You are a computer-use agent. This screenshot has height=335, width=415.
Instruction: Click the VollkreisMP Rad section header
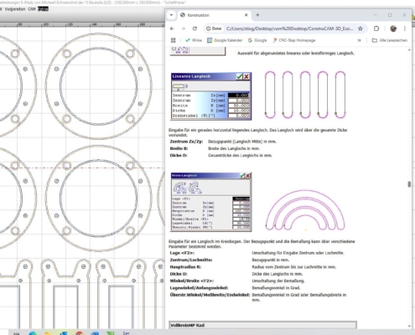click(x=262, y=325)
